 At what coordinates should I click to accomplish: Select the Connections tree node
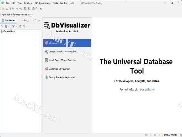pyautogui.click(x=9, y=31)
